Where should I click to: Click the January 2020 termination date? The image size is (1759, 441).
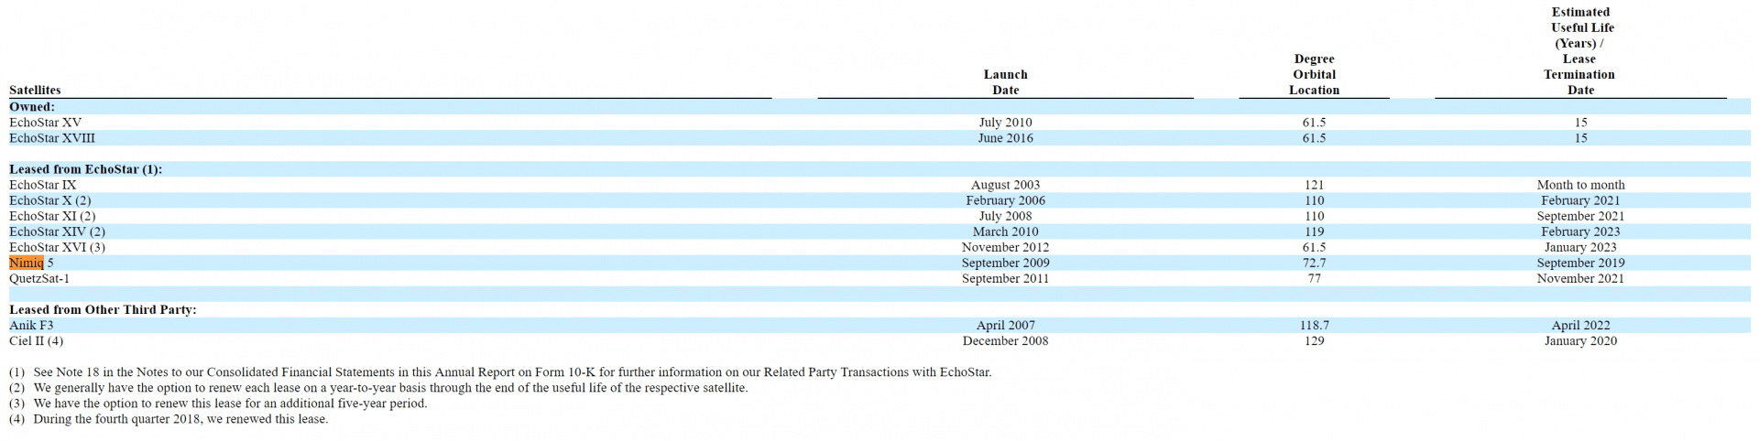[1580, 340]
